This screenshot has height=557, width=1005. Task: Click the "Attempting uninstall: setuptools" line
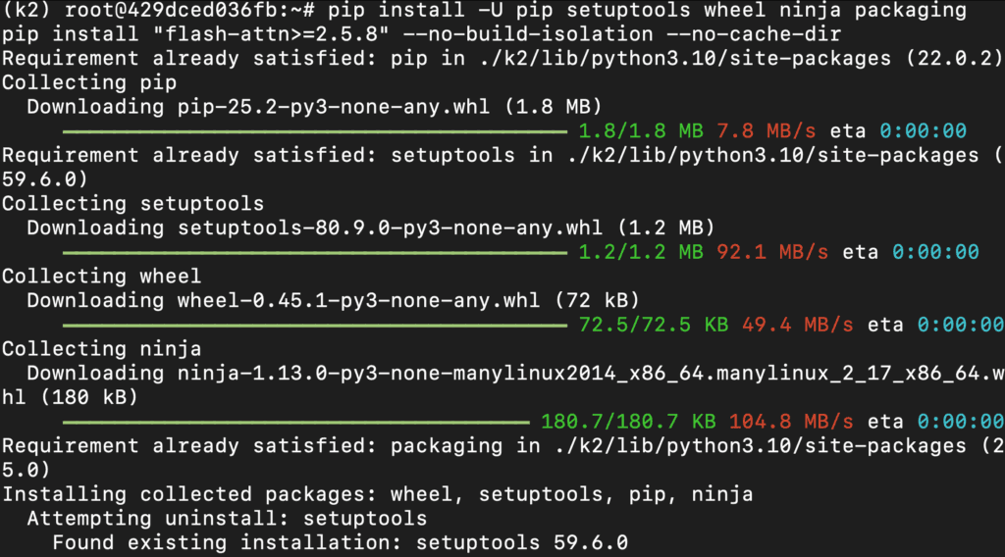click(228, 519)
